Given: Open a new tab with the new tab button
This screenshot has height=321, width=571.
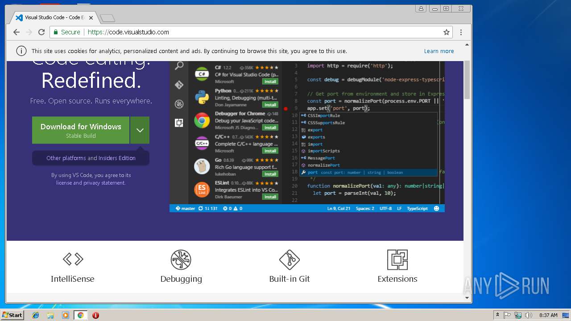Looking at the screenshot, I should coord(108,18).
